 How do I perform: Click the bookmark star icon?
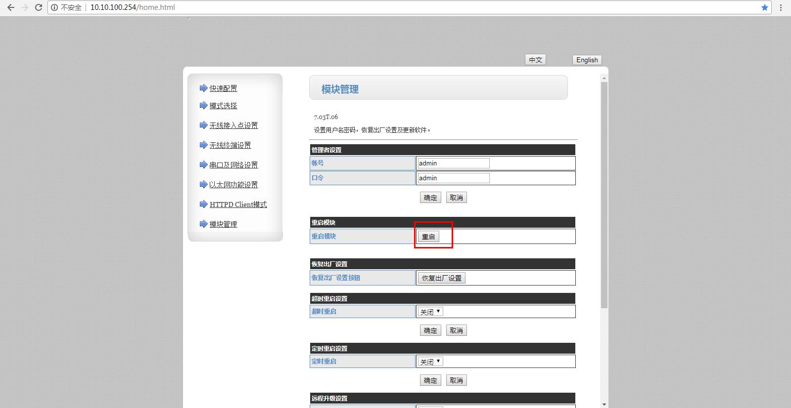(764, 7)
